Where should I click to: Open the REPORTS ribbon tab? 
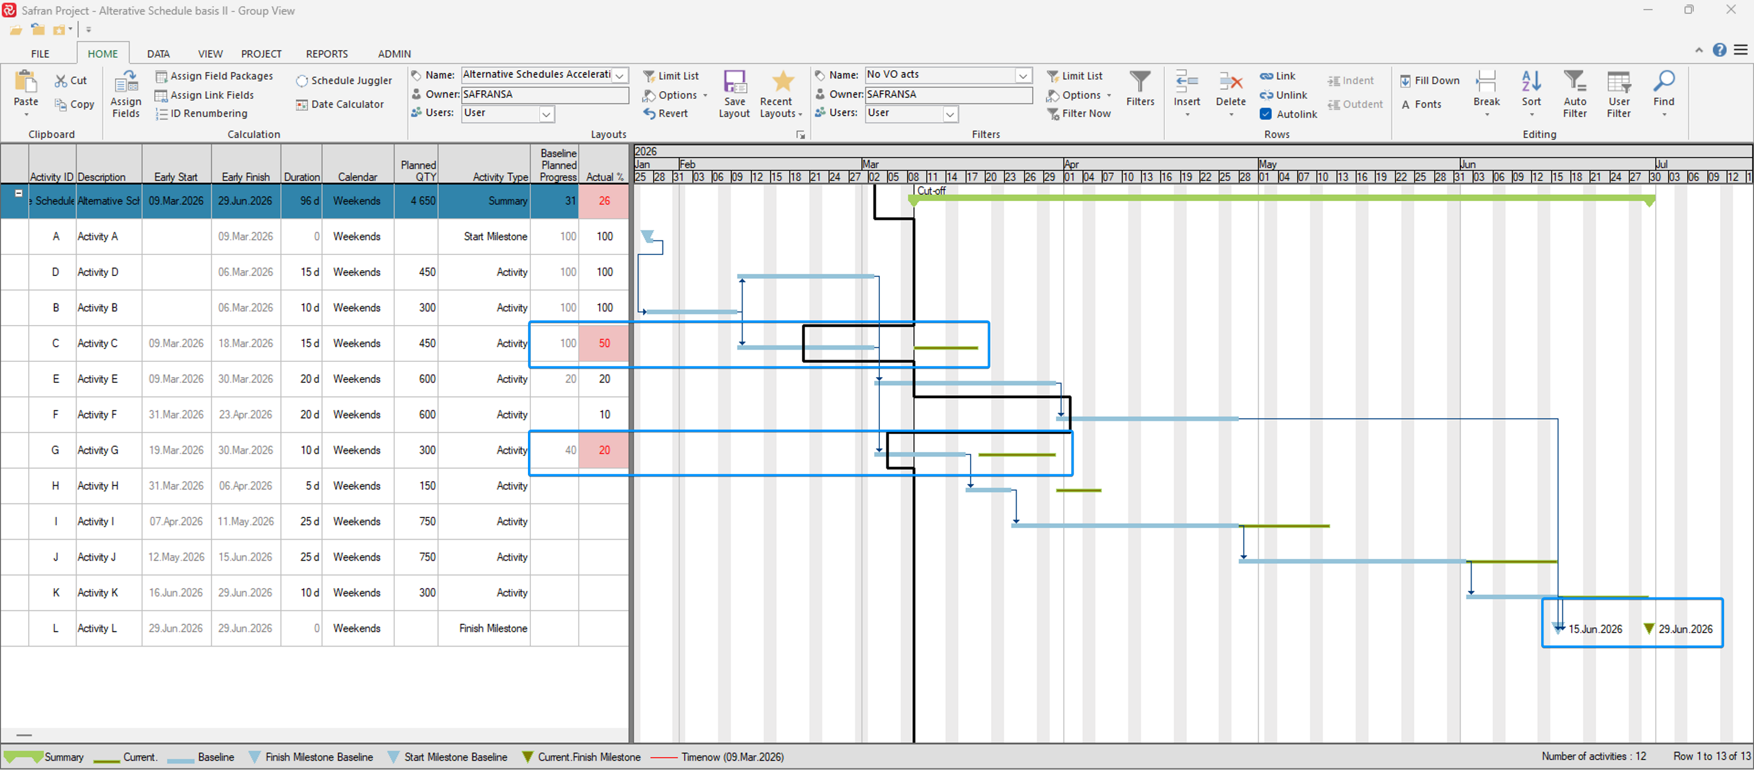click(326, 54)
